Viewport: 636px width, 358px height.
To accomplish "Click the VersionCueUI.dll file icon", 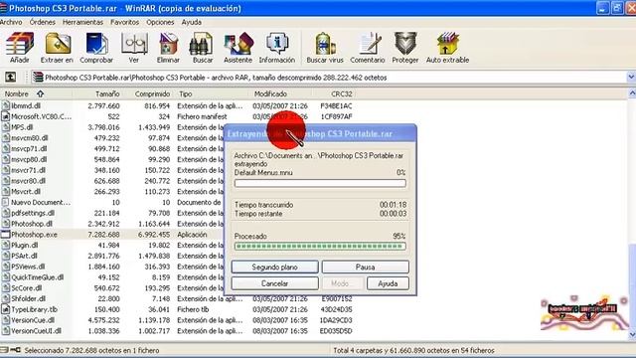I will point(5,331).
